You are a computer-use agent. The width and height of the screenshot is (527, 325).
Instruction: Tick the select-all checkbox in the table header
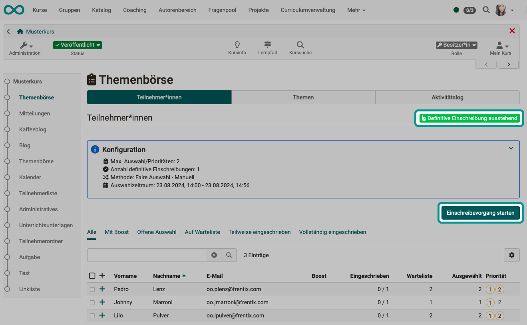click(x=92, y=275)
